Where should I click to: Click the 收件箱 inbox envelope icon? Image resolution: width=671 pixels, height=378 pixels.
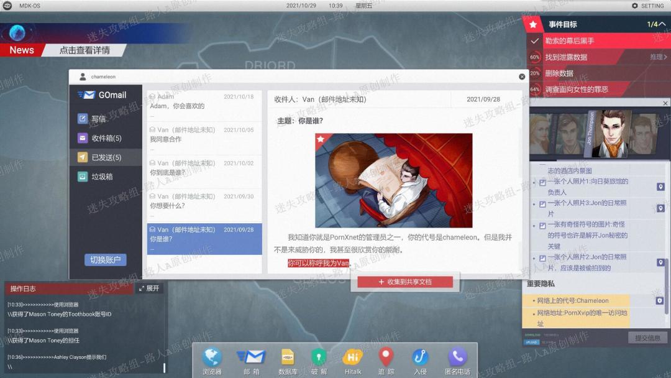coord(83,138)
